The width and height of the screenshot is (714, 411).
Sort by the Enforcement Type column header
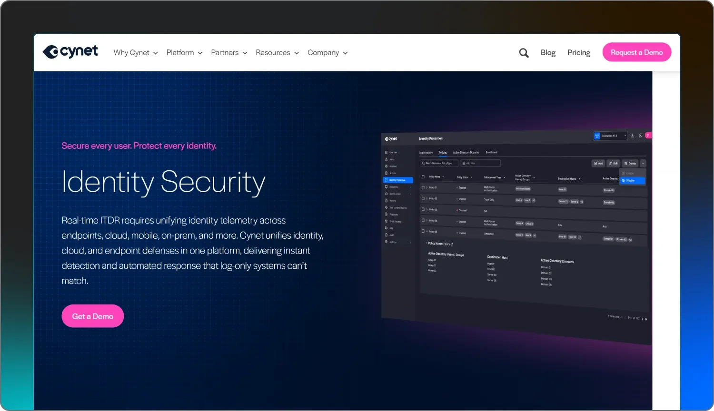click(x=495, y=177)
